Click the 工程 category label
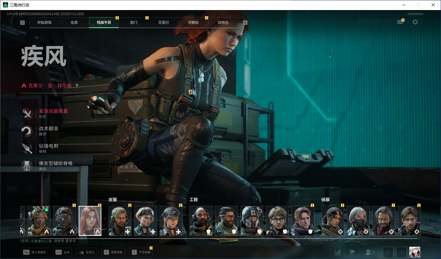The width and height of the screenshot is (441, 259). [x=193, y=200]
